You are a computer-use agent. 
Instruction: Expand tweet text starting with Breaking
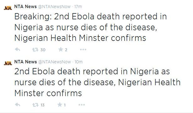coord(90,27)
